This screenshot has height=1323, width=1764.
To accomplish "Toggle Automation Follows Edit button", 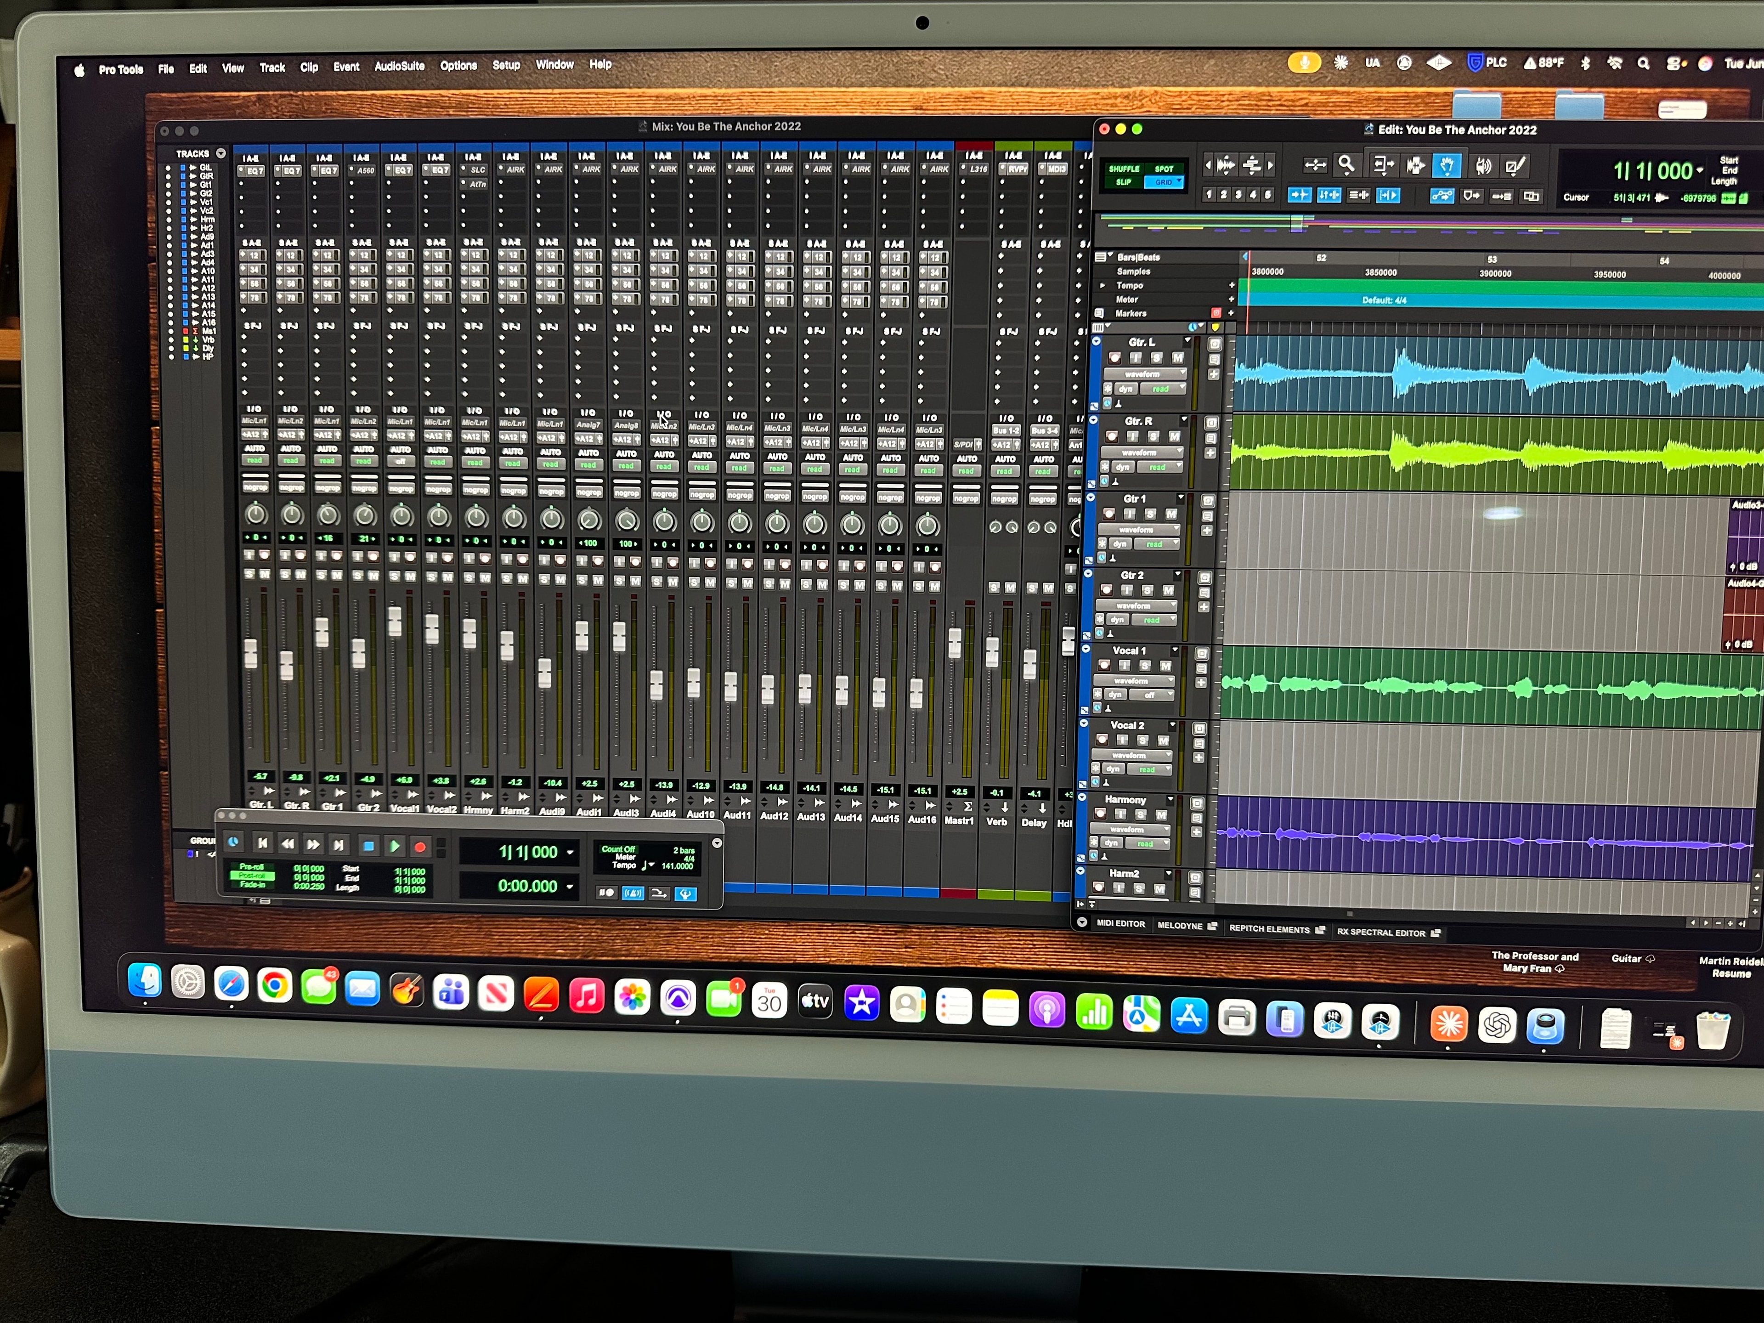I will [x=1442, y=196].
